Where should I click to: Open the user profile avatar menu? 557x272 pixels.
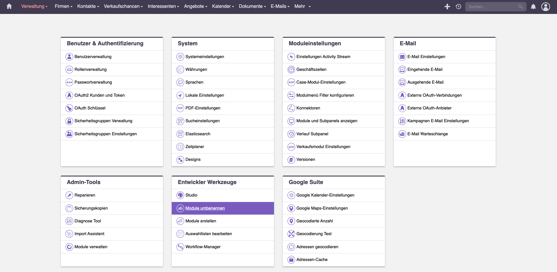(545, 6)
